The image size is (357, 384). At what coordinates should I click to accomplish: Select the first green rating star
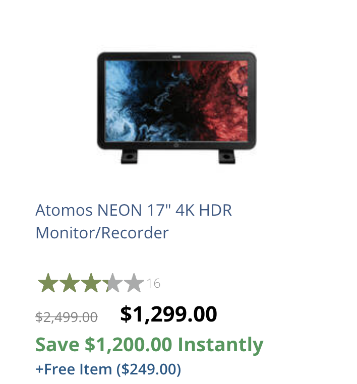tap(48, 283)
